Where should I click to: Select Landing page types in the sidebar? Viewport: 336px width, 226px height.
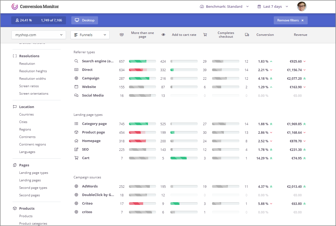tap(34, 173)
